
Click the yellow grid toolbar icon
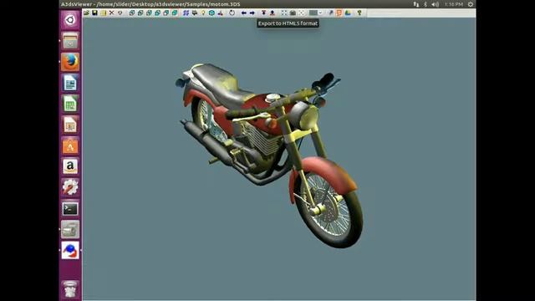pos(103,13)
